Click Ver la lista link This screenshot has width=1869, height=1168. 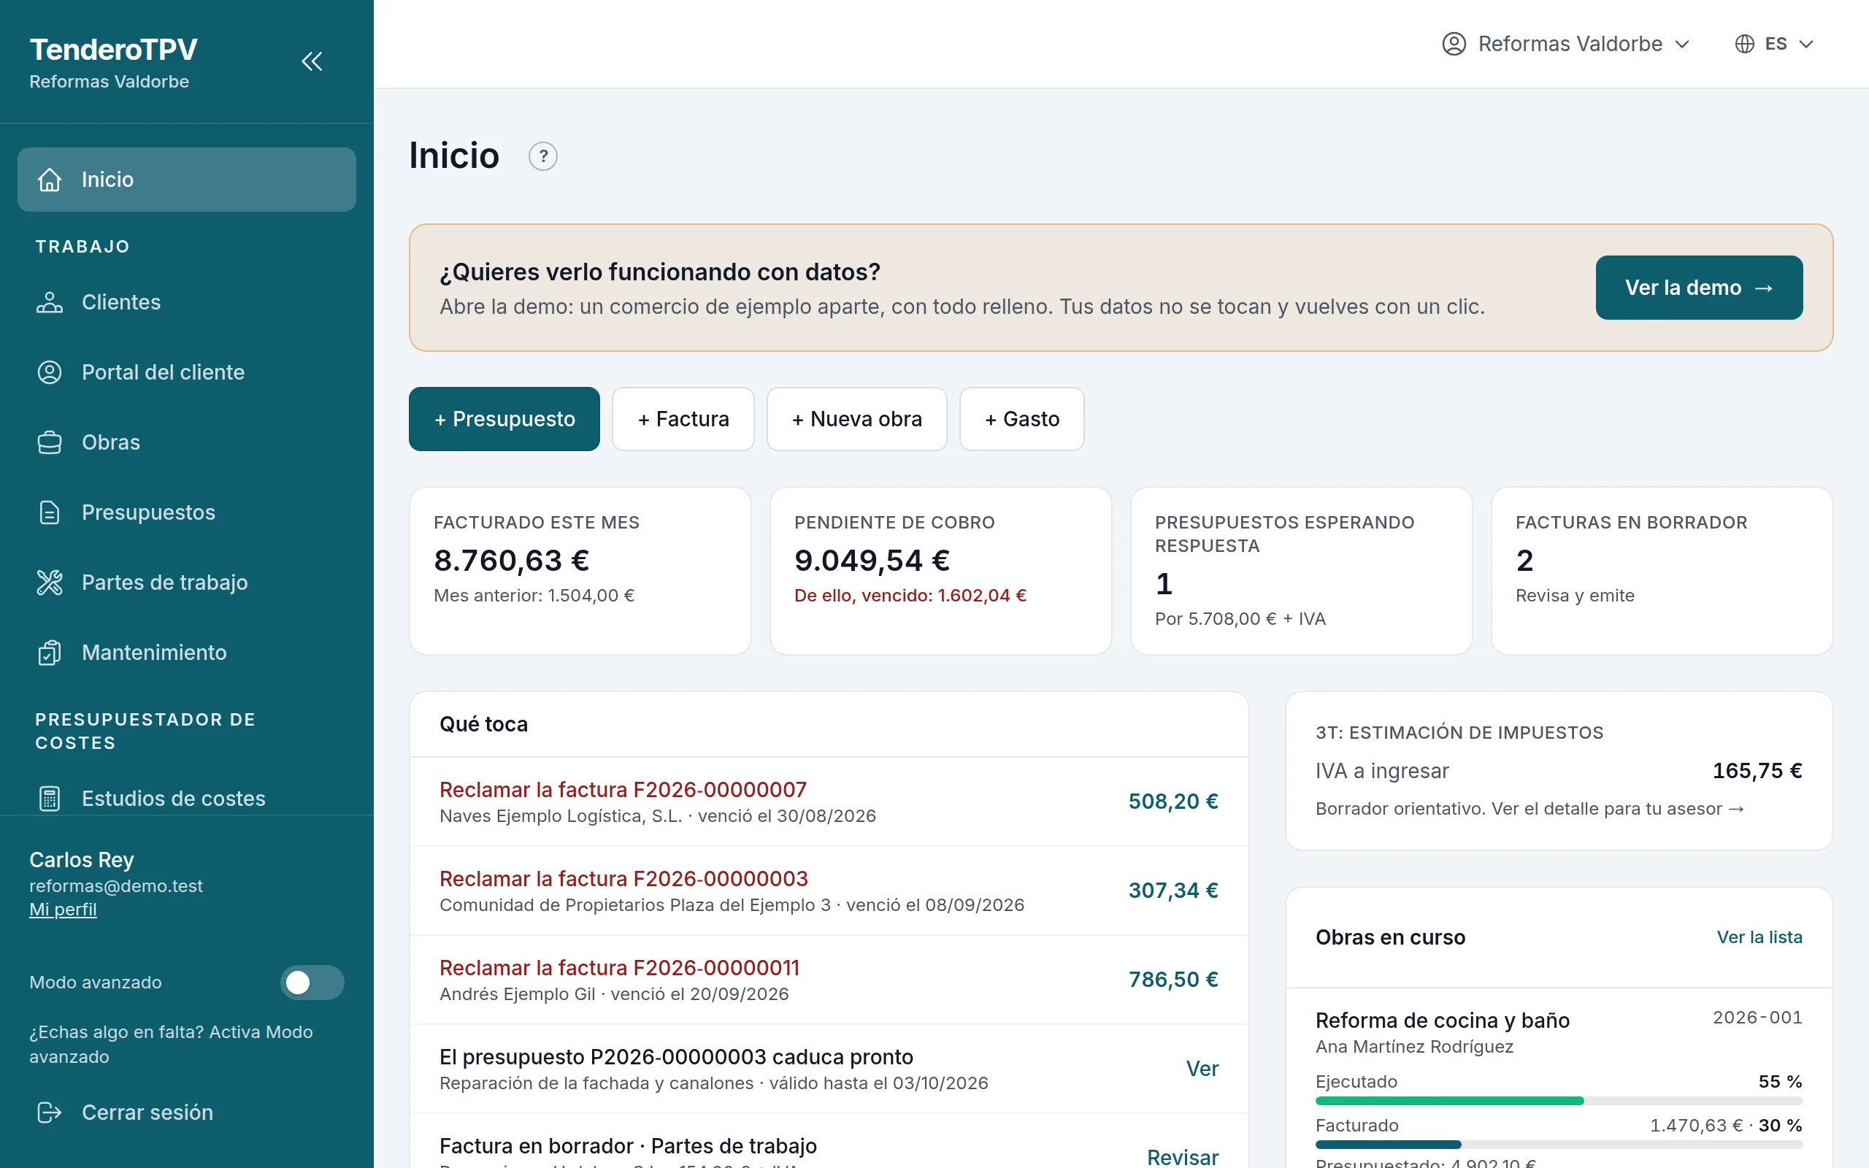[1759, 937]
